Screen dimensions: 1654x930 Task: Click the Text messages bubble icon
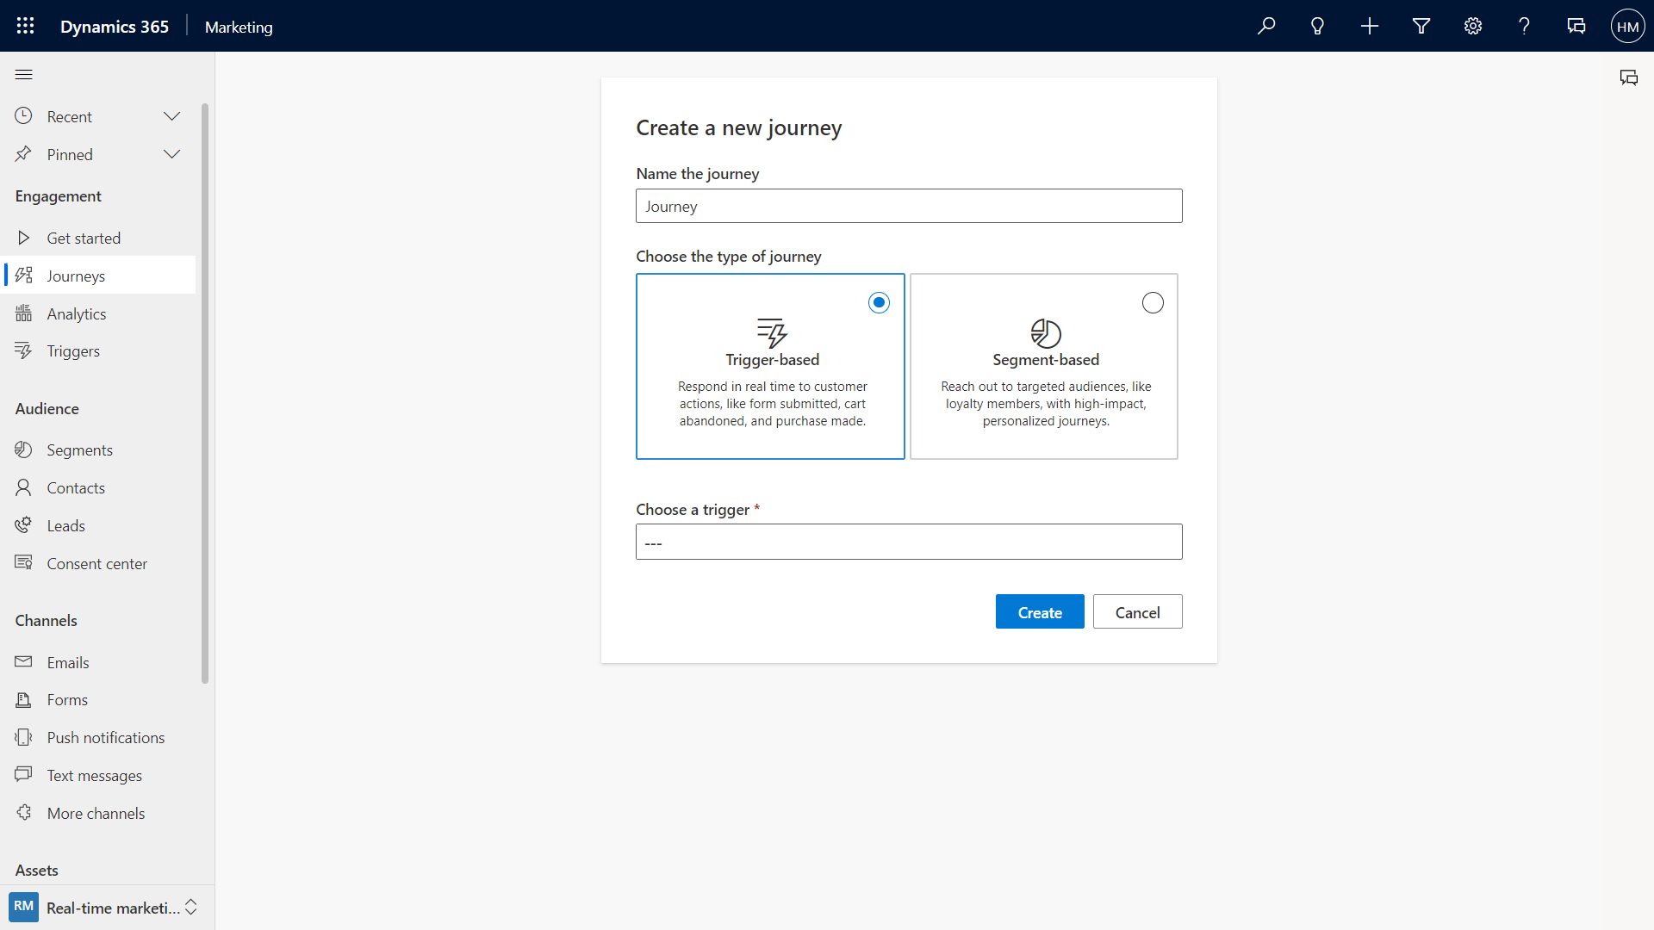[x=23, y=774]
